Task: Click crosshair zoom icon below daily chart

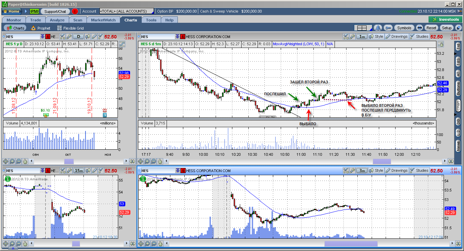Action: point(6,162)
